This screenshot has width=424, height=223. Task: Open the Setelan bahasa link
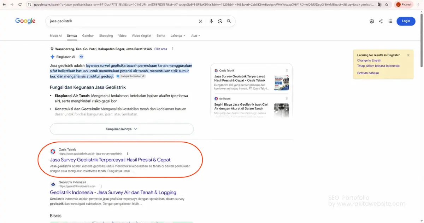(x=368, y=73)
